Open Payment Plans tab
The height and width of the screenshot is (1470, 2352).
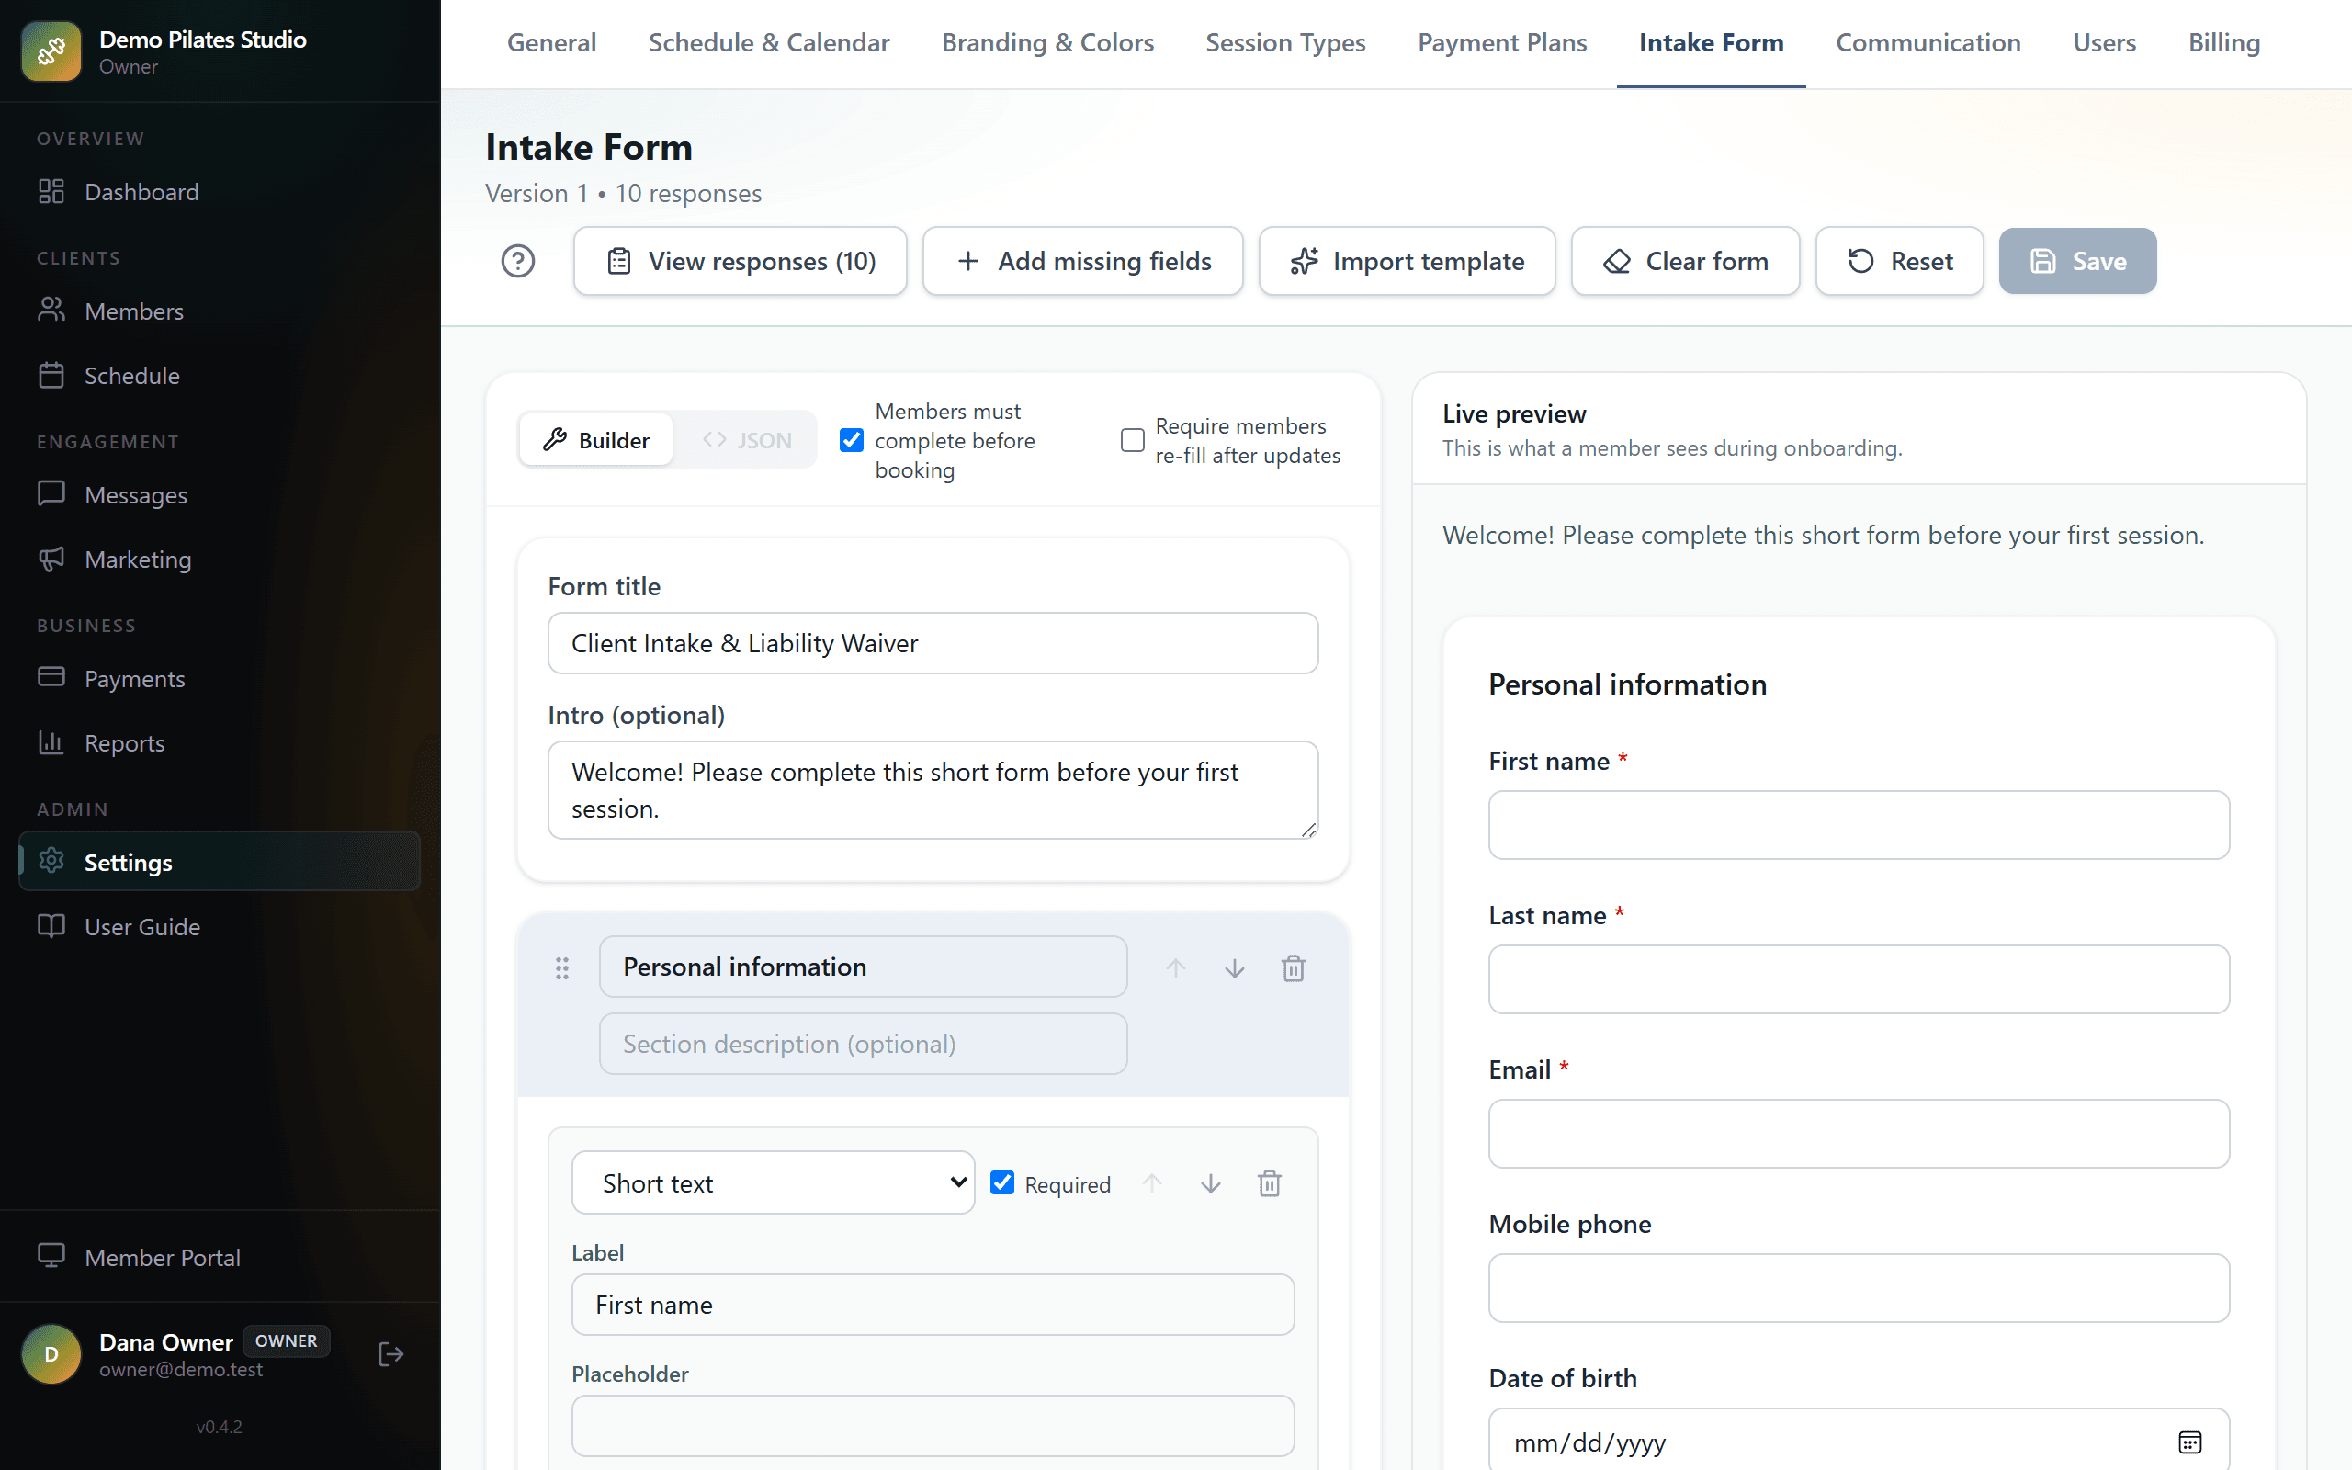click(x=1502, y=43)
